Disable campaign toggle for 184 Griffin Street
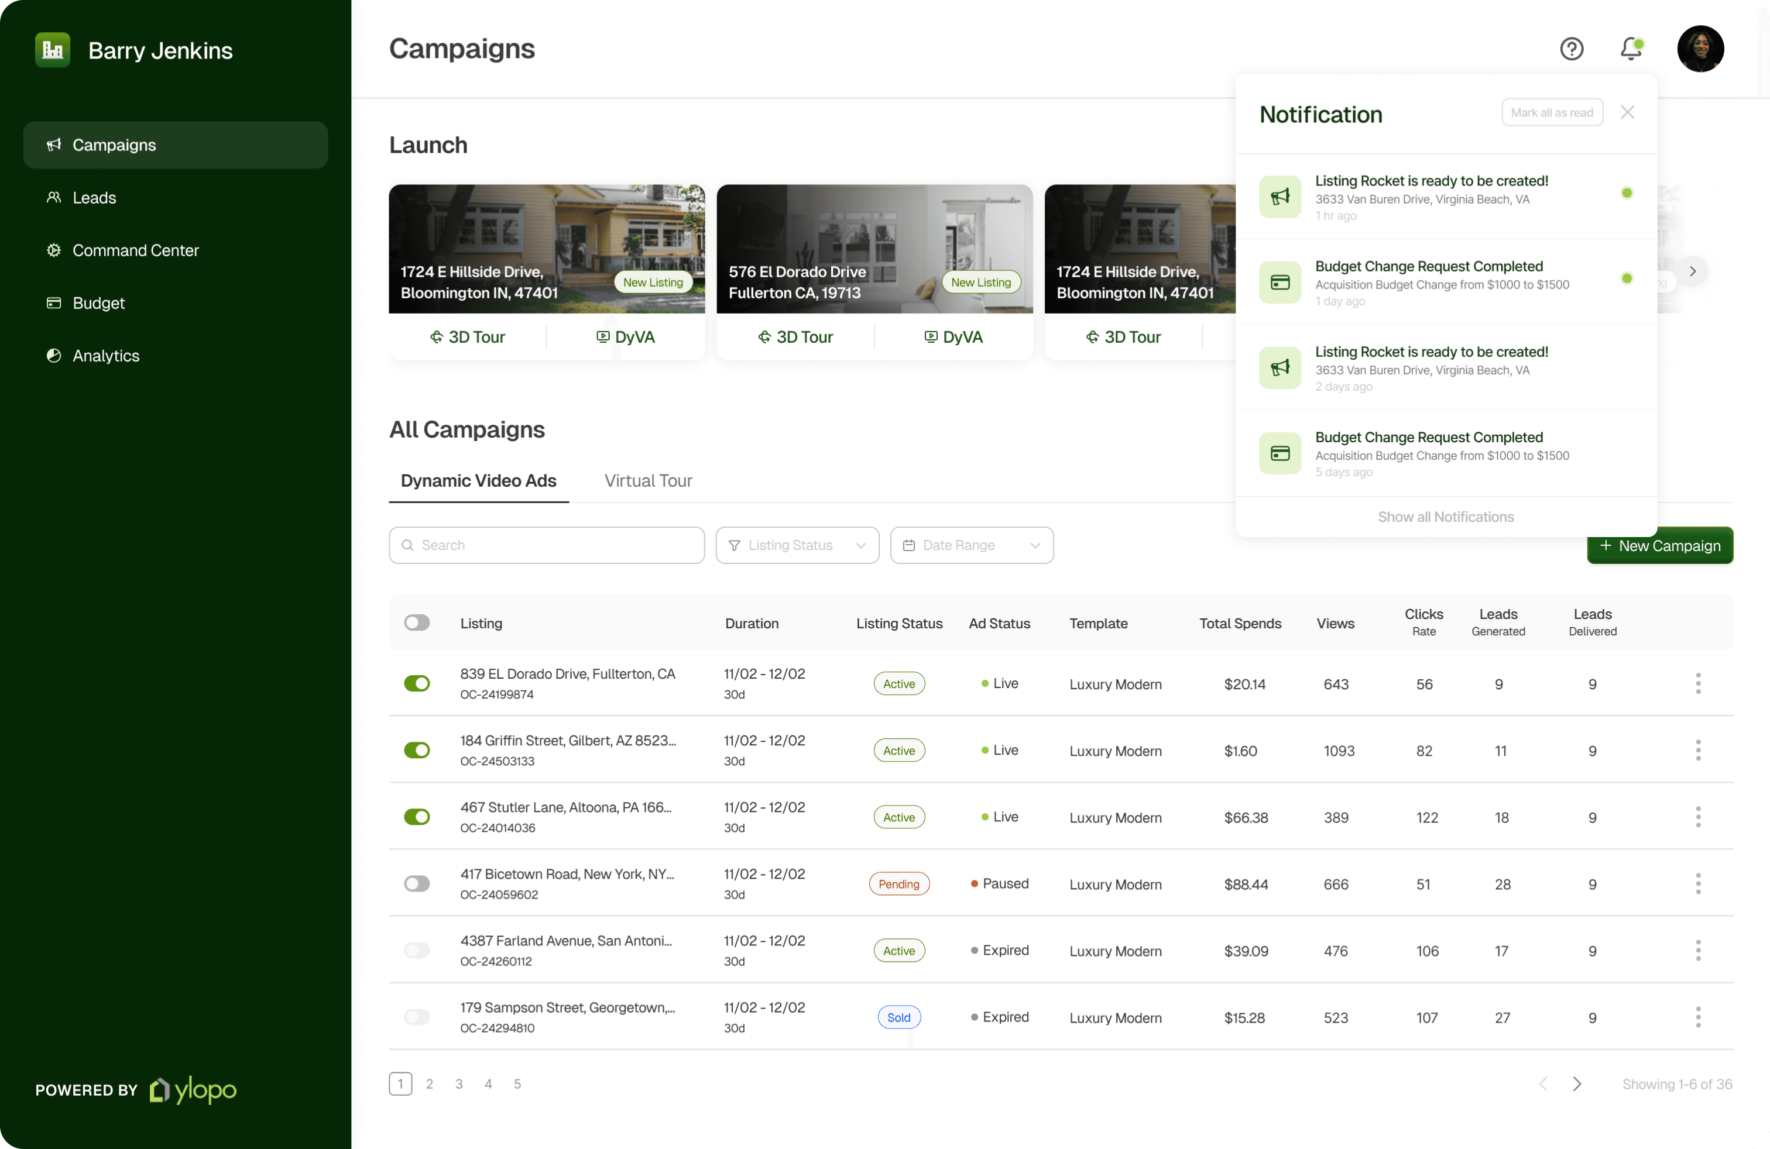The width and height of the screenshot is (1770, 1149). tap(417, 750)
